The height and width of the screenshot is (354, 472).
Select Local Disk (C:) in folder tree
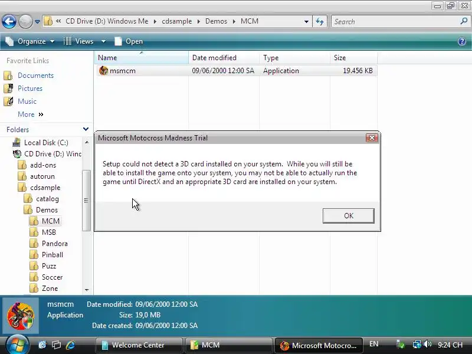click(x=46, y=142)
